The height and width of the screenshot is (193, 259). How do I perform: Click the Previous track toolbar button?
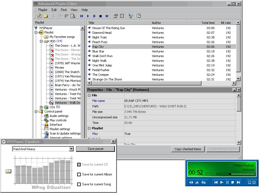tap(82, 16)
